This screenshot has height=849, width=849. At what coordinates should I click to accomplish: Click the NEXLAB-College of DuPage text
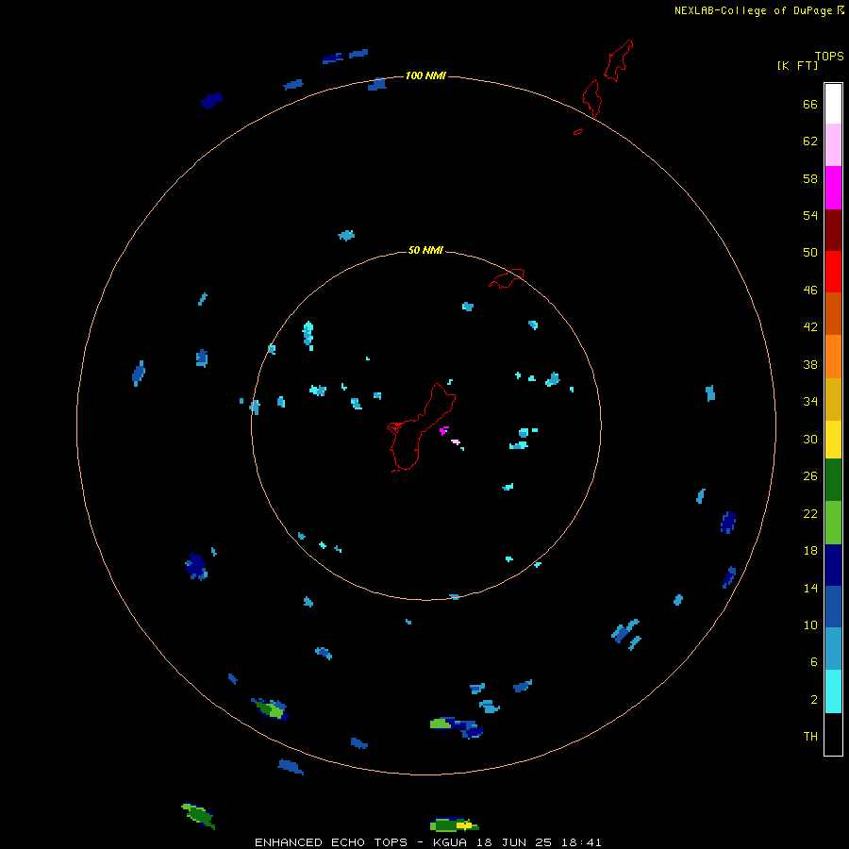point(753,10)
